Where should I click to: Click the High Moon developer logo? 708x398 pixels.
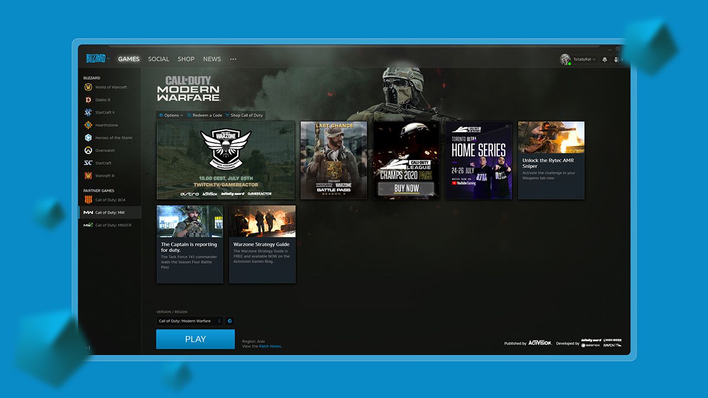(x=613, y=340)
